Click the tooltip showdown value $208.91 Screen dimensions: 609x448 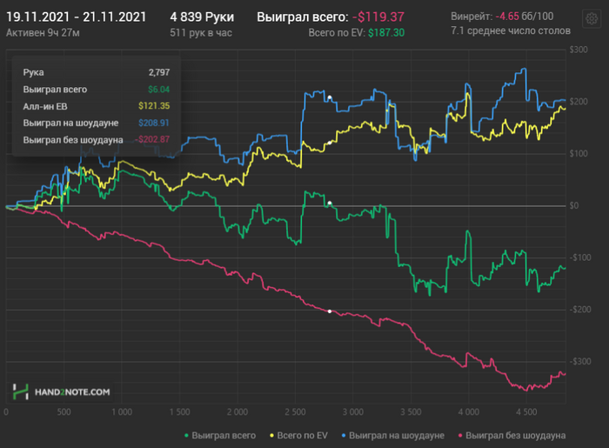click(x=154, y=123)
